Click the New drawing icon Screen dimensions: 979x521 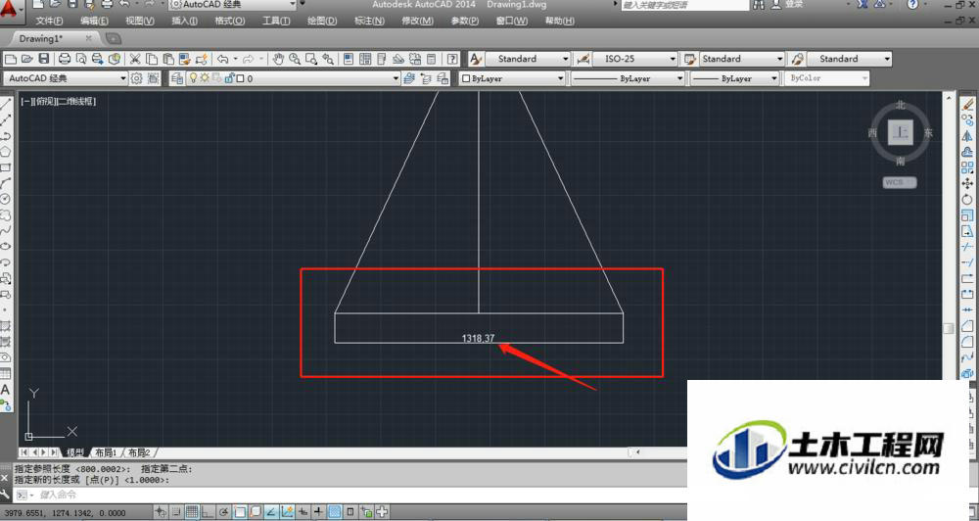[x=10, y=59]
